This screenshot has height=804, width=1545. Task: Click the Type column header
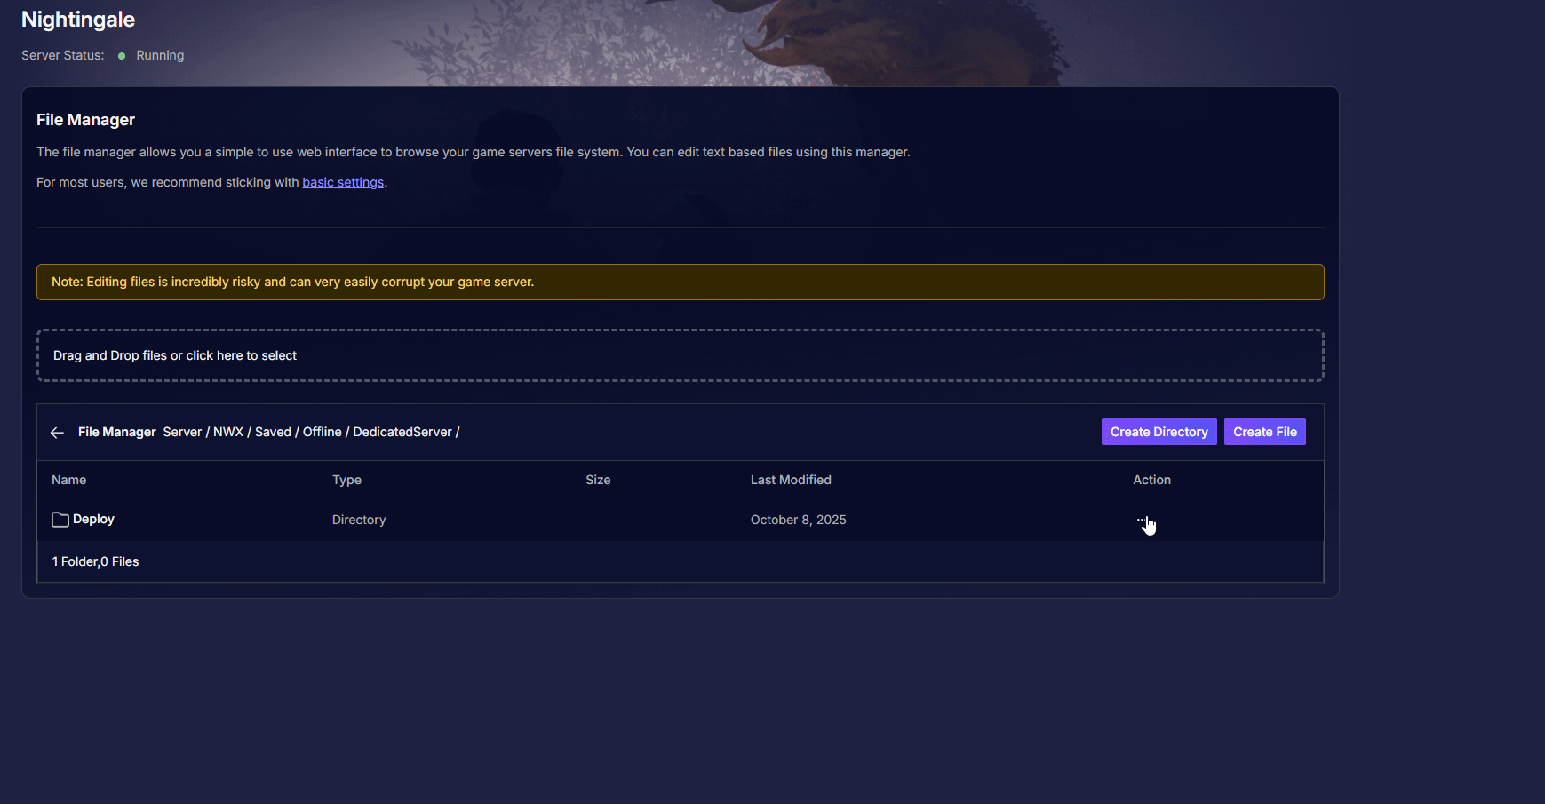(346, 480)
